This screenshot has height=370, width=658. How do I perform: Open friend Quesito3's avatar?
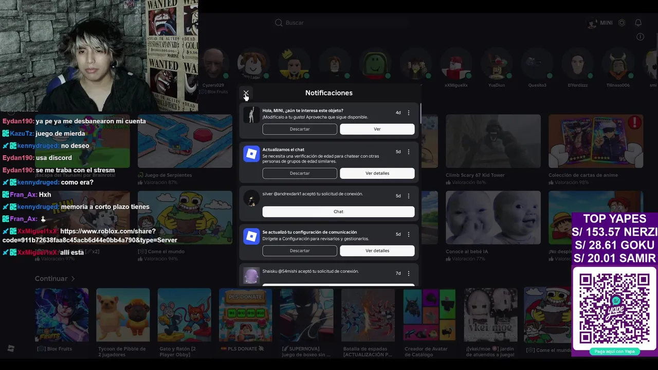click(537, 64)
